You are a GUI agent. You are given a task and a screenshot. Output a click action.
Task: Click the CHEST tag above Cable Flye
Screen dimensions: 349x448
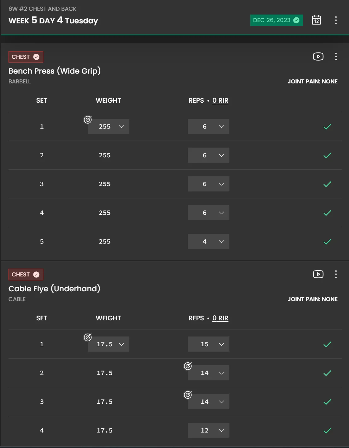(x=26, y=275)
